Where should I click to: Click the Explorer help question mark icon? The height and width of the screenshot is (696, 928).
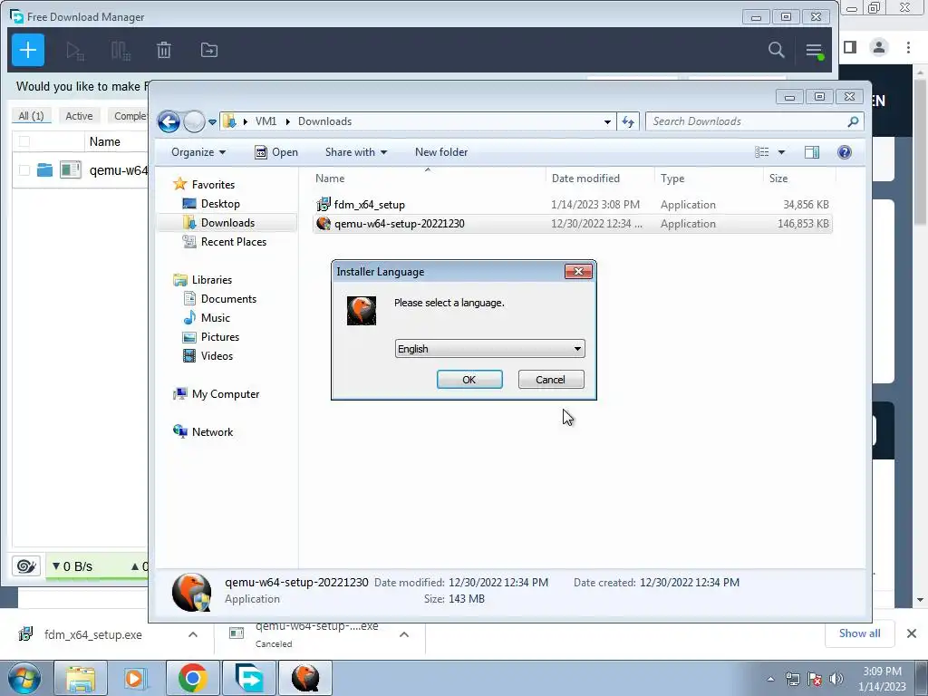tap(845, 152)
